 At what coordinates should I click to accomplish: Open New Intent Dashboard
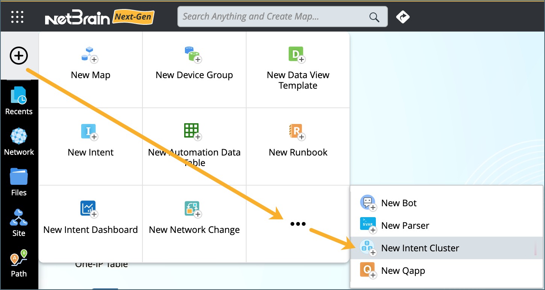(x=91, y=218)
